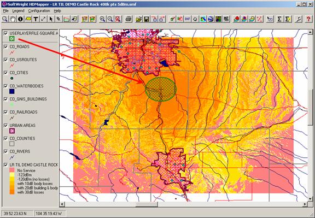
Task: Open the globe Google Earth export icon
Action: point(211,19)
